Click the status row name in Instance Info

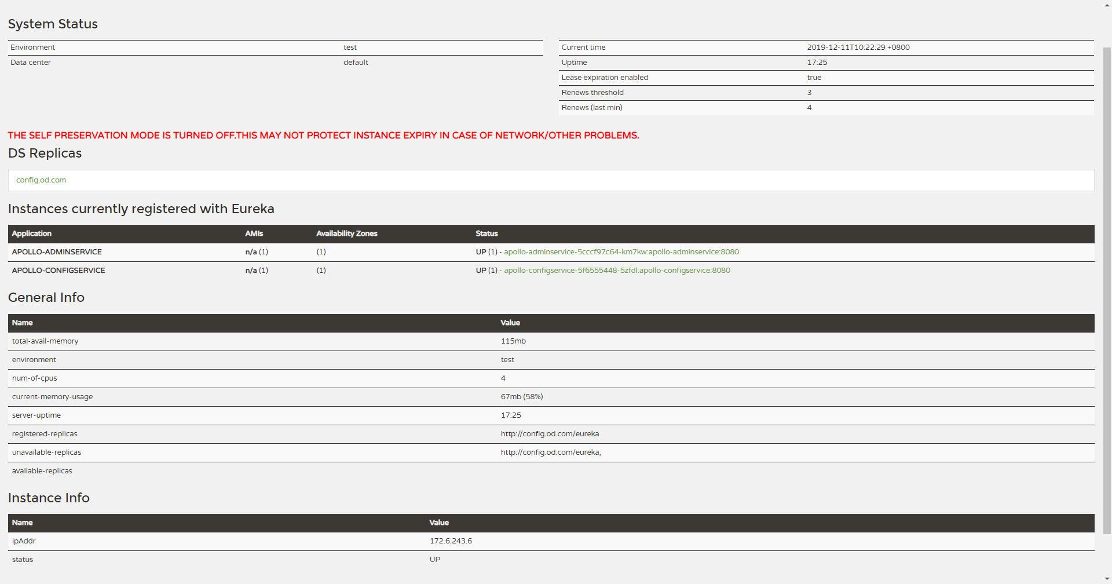pyautogui.click(x=23, y=560)
